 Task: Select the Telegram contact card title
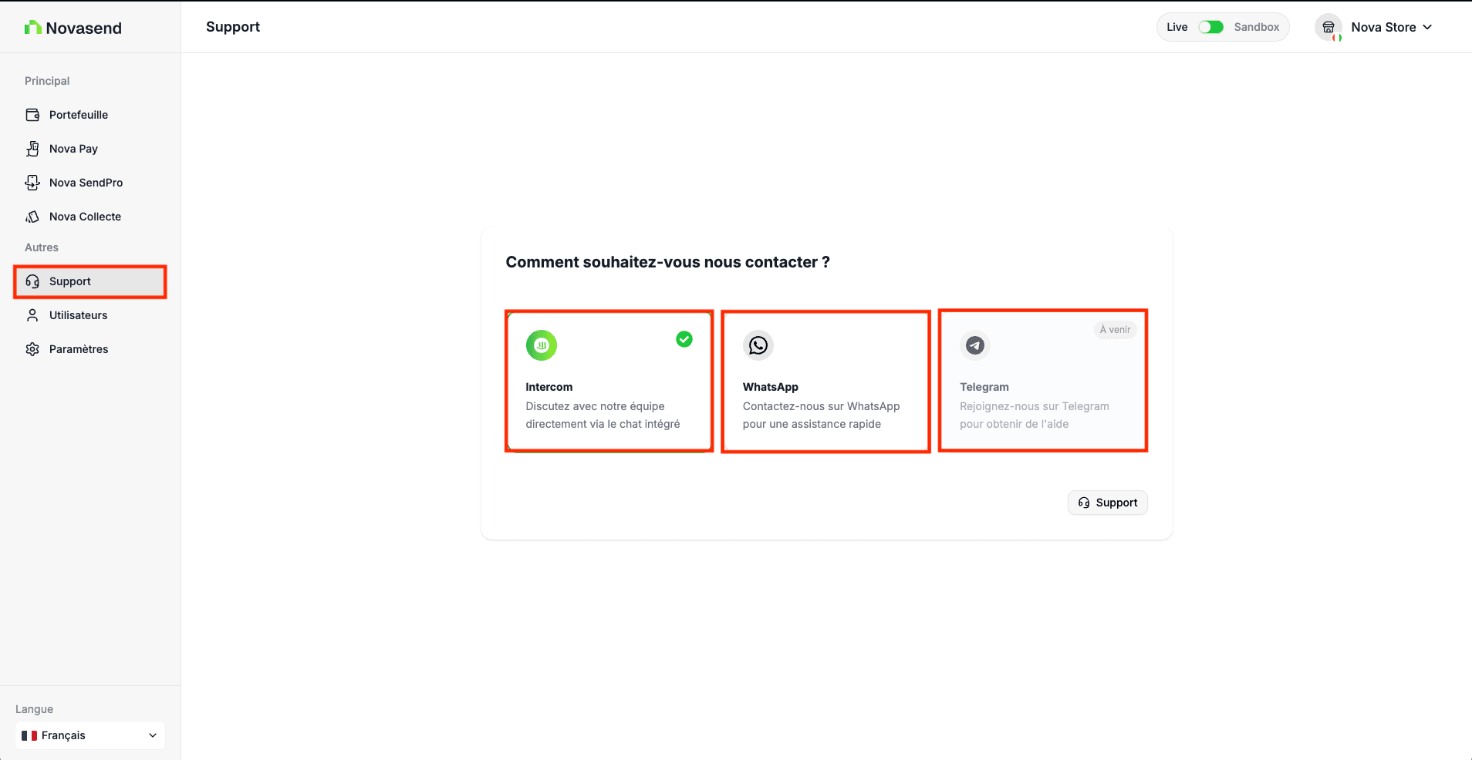click(x=984, y=387)
